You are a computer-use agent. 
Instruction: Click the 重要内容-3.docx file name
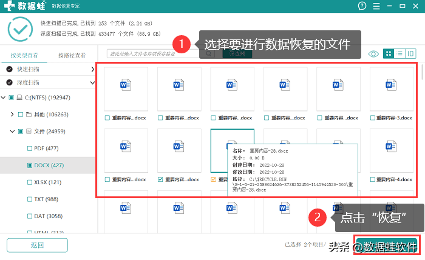point(394,118)
